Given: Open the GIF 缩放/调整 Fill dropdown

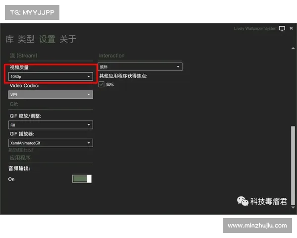Looking at the screenshot, I should 50,125.
